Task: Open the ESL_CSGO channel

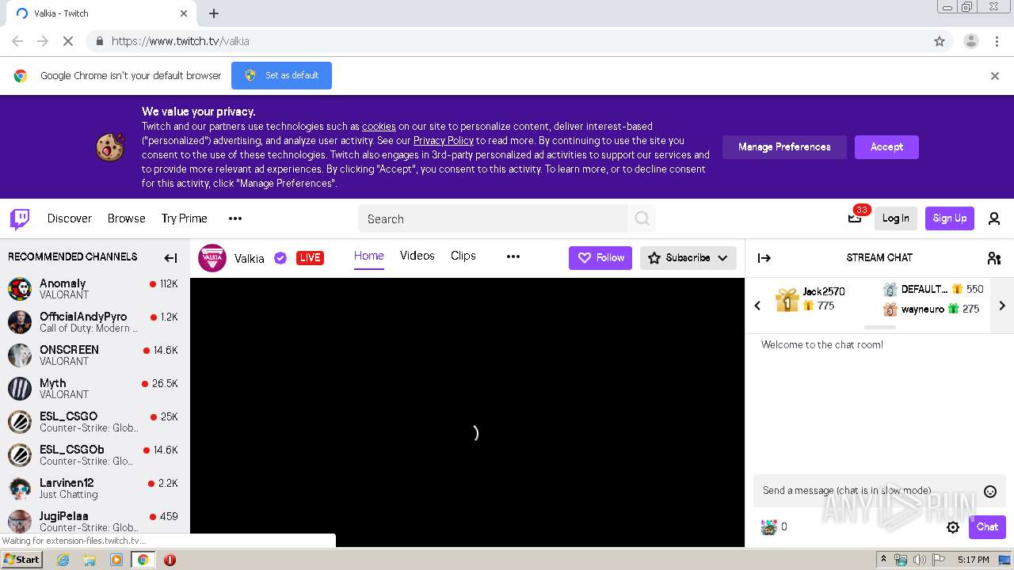Action: click(x=95, y=422)
